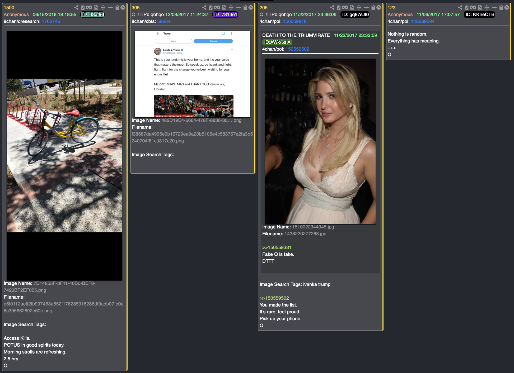Click the clipboard copy icon on post 305
514x373 pixels.
point(245,7)
